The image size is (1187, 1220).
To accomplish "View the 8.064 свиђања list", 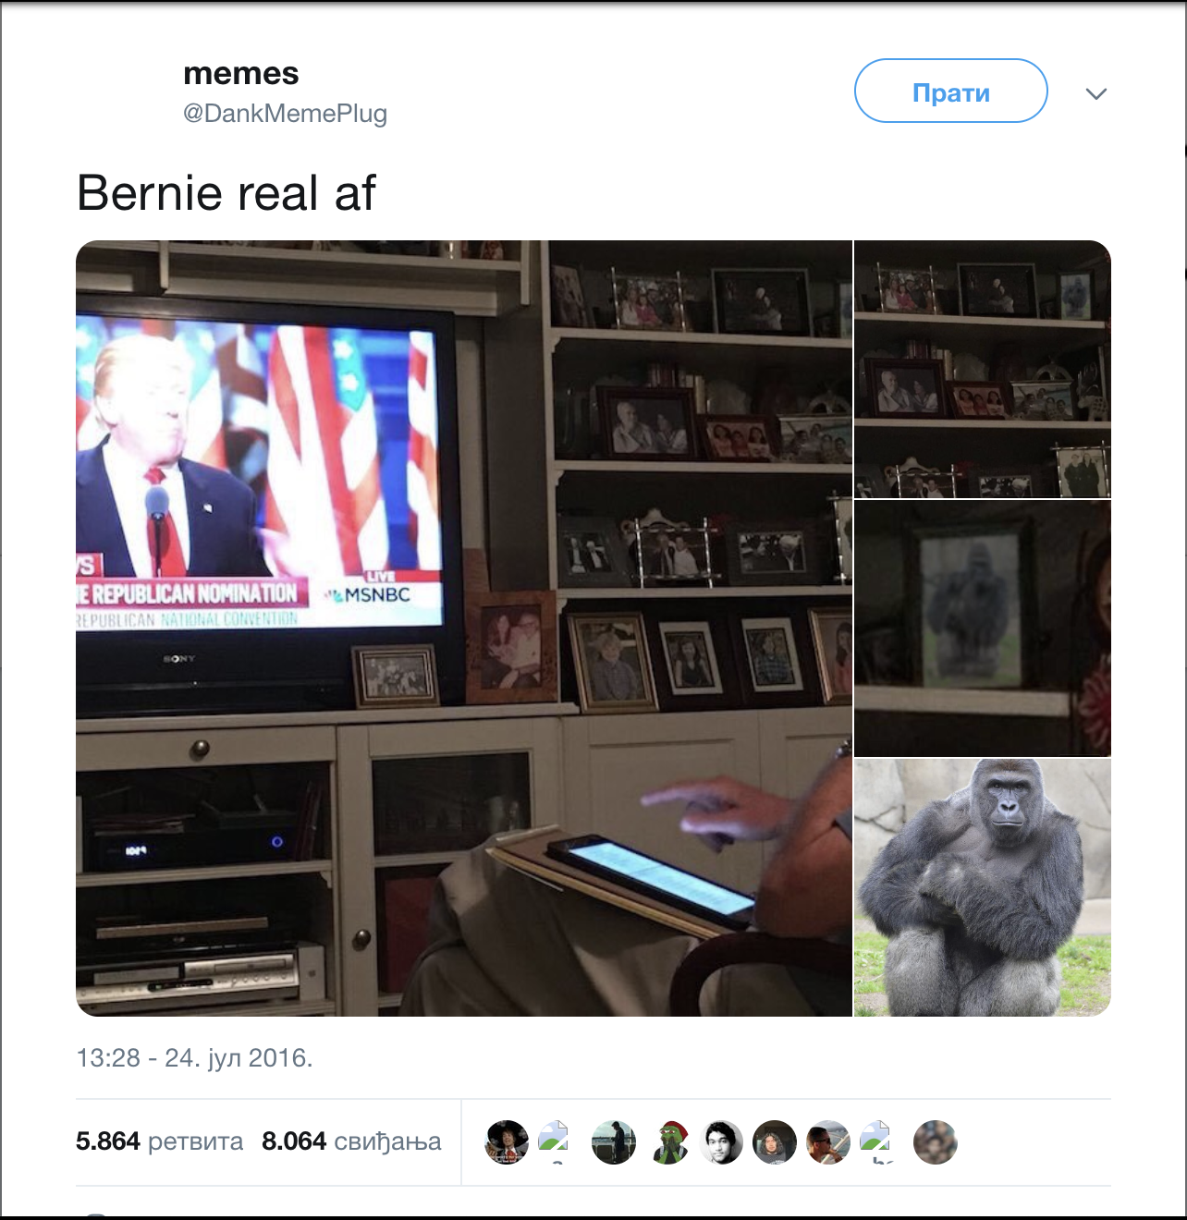I will point(351,1141).
